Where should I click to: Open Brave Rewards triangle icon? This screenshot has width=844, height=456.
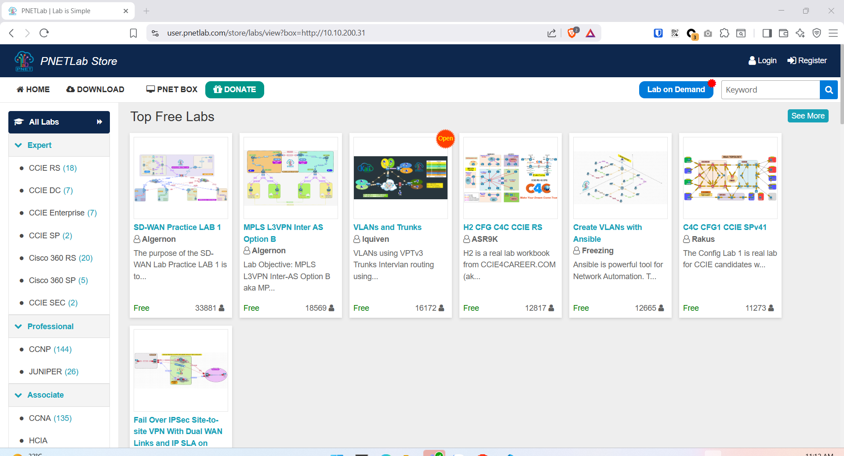pos(590,33)
